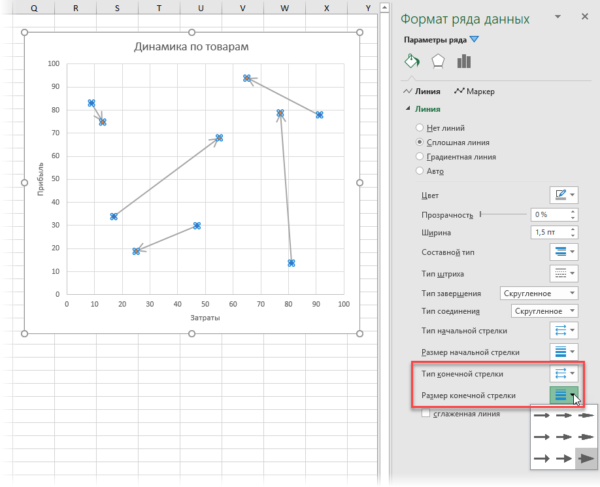600x487 pixels.
Task: Open the Тип конечной стрелки arrow picker
Action: pyautogui.click(x=564, y=373)
